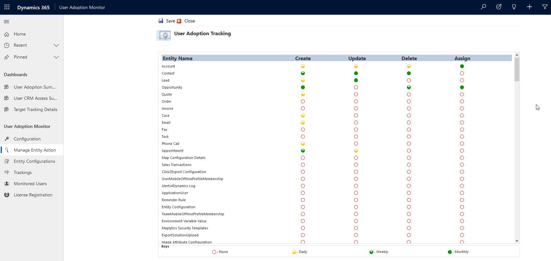Image resolution: width=551 pixels, height=261 pixels.
Task: Expand the Pinned chevron
Action: tap(56, 57)
